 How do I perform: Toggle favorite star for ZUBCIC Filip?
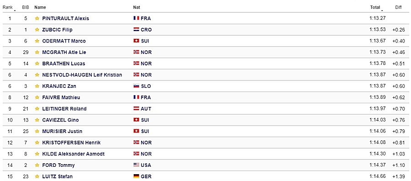coord(37,30)
